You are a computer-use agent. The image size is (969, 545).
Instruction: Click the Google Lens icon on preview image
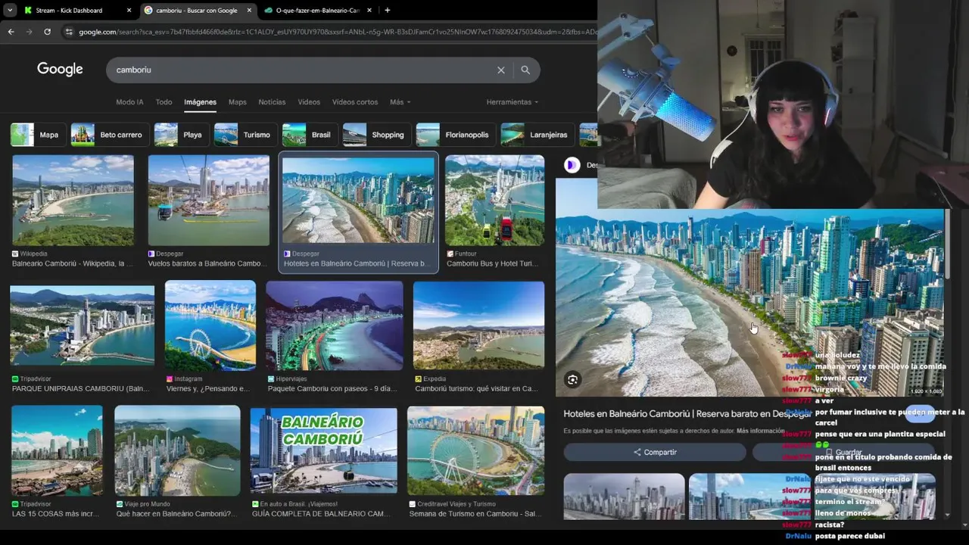pos(572,380)
